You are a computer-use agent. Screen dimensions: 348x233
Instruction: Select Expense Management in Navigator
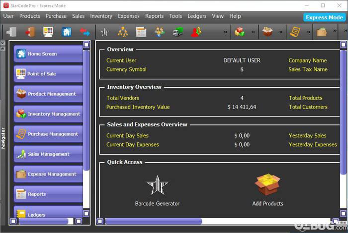click(x=48, y=174)
